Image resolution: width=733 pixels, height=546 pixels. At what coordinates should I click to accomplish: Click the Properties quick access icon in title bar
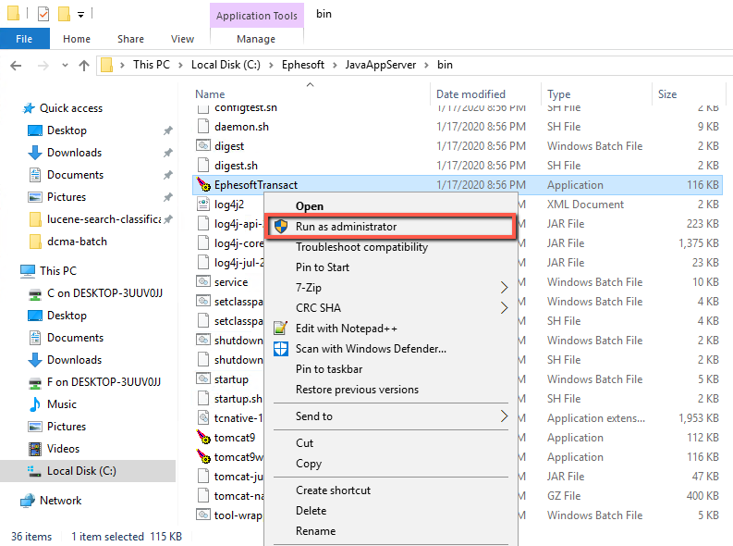(43, 14)
